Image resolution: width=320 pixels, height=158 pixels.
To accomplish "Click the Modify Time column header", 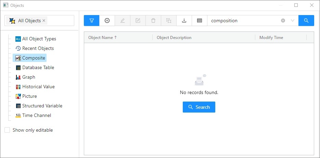I will tap(271, 38).
